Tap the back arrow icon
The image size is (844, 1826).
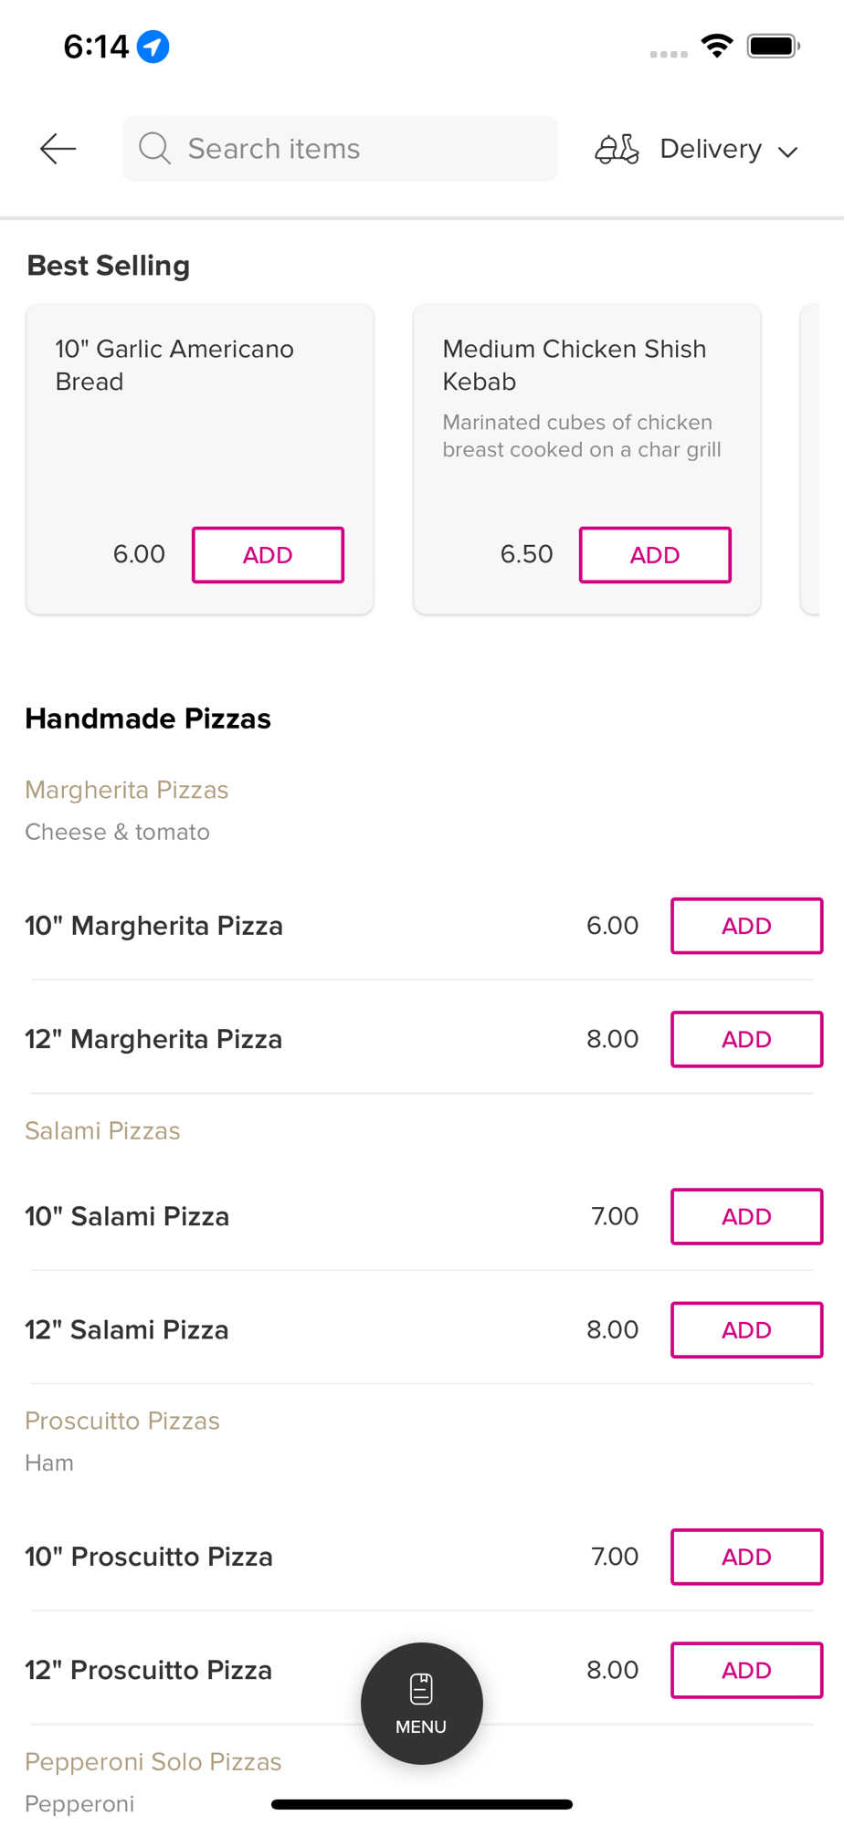(x=58, y=149)
